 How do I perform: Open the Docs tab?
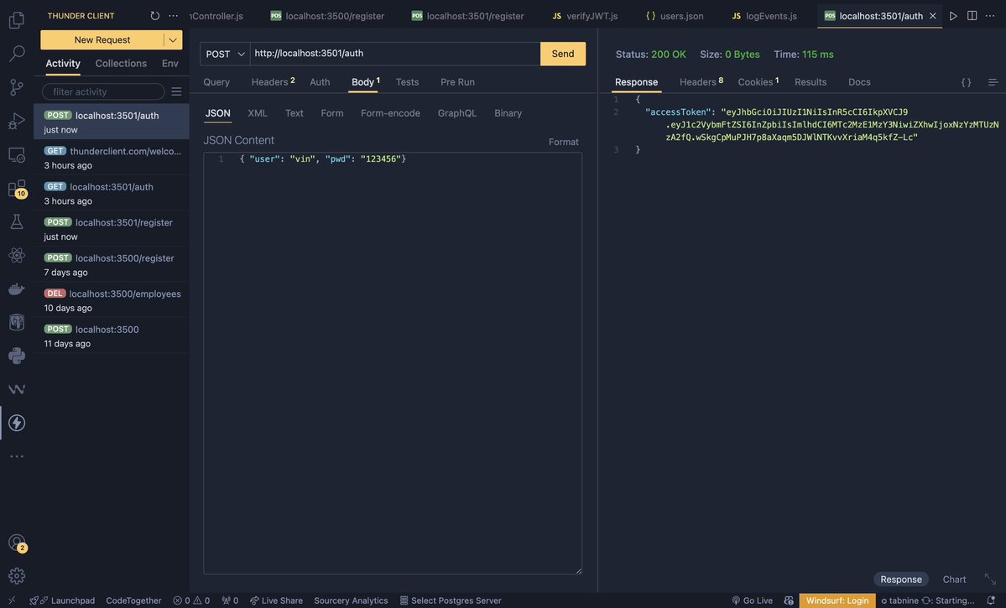(x=859, y=82)
